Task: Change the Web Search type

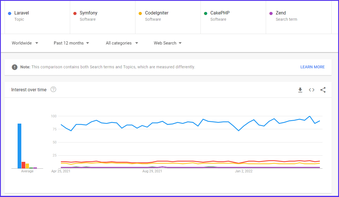Action: [168, 43]
